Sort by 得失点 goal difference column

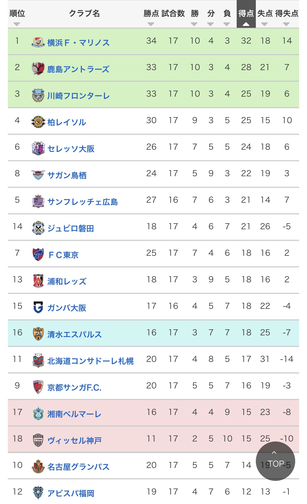point(286,24)
